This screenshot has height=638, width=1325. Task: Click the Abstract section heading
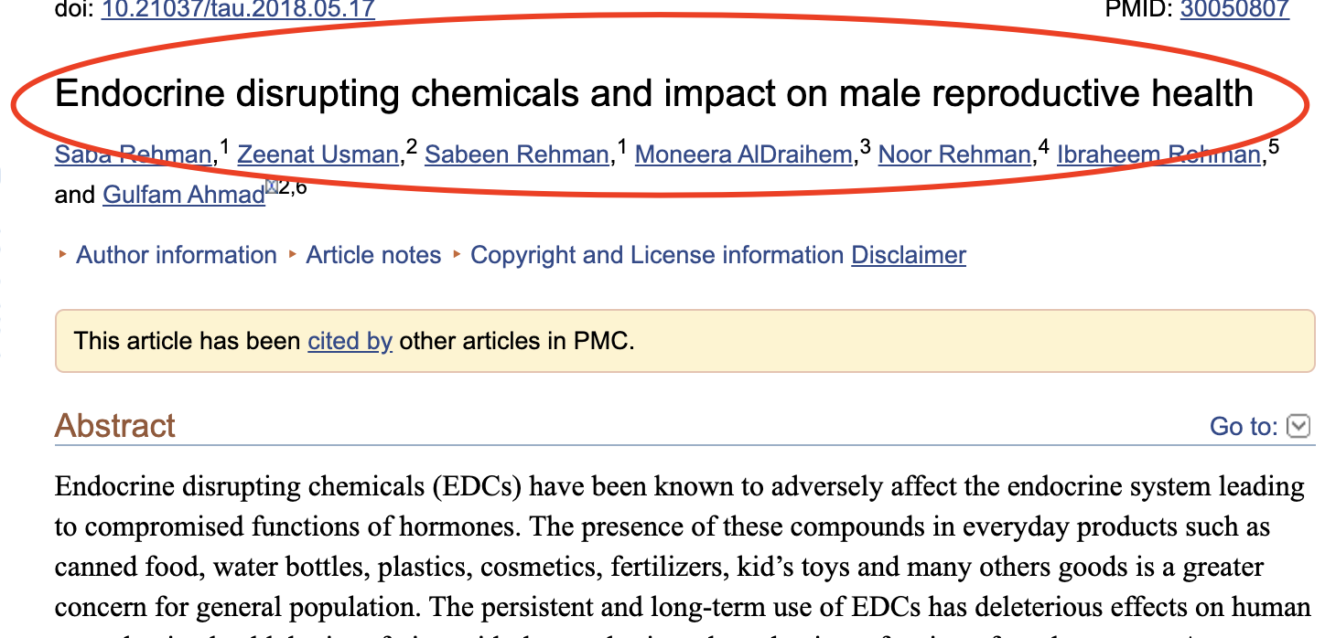115,426
